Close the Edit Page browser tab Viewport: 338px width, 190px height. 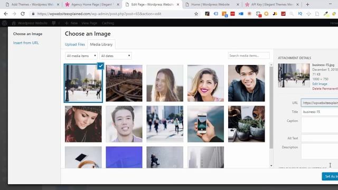(x=178, y=4)
